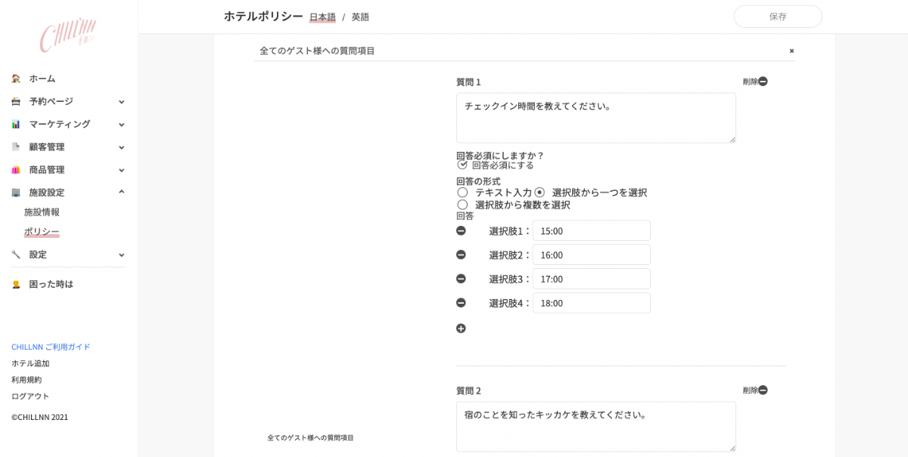Remove answer choice 4 with minus icon
The width and height of the screenshot is (908, 457).
point(461,303)
